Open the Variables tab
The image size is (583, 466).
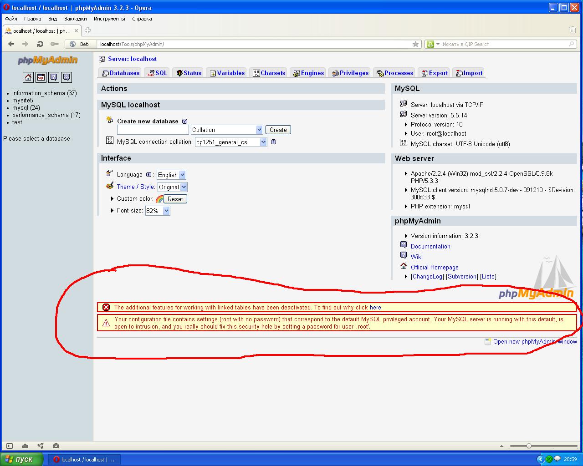227,73
